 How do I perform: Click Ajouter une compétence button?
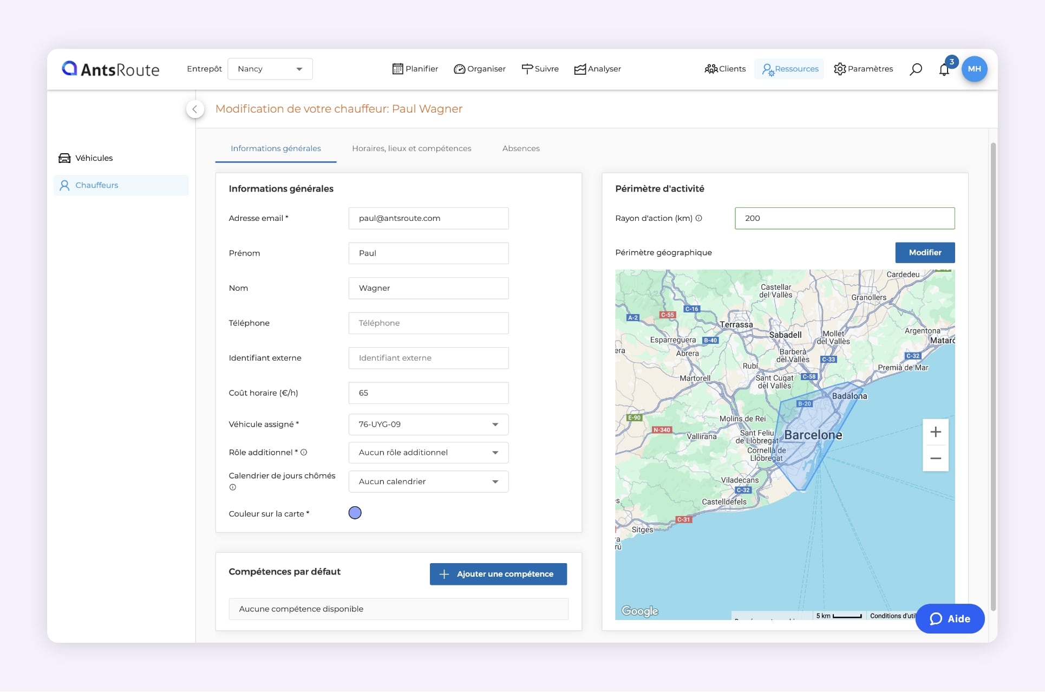pos(498,574)
